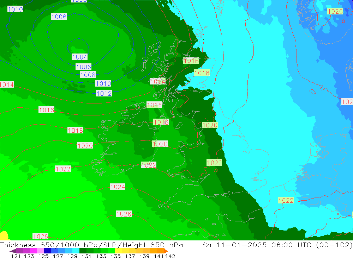Click the purple arrow at the legend's low end
The image size is (353, 258).
tap(13, 251)
